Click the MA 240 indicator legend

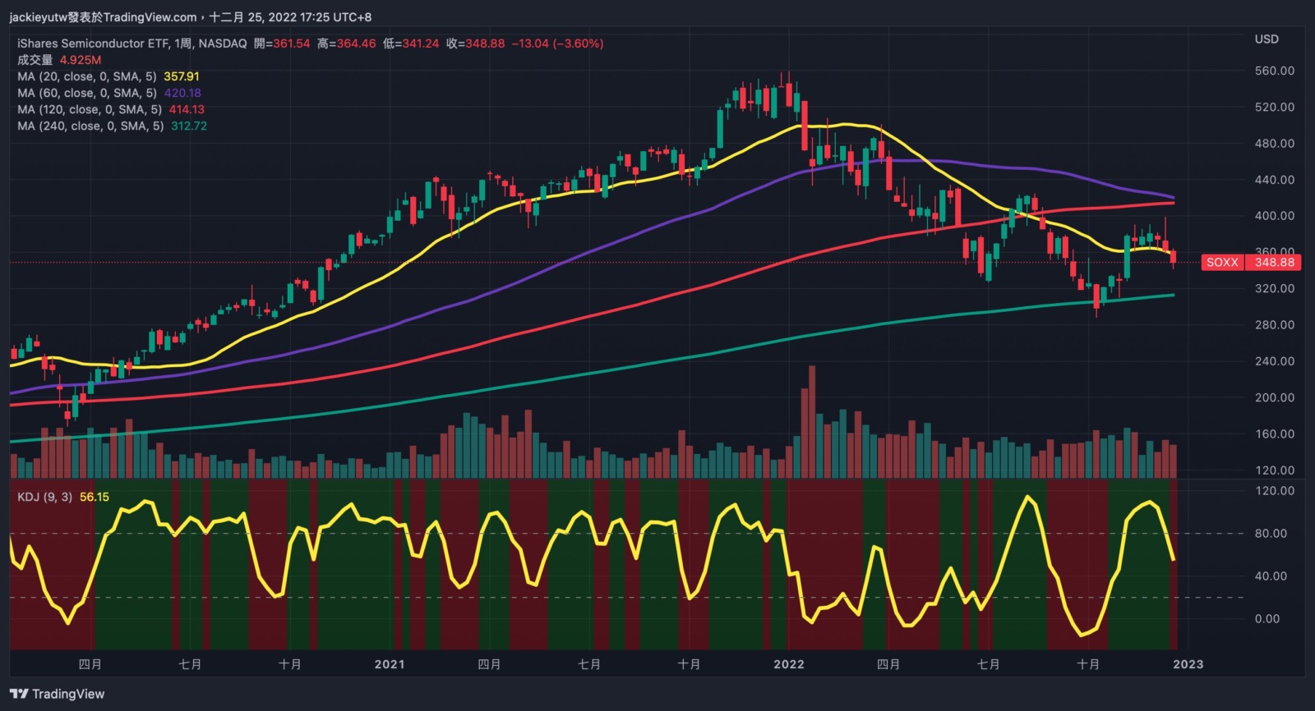90,126
